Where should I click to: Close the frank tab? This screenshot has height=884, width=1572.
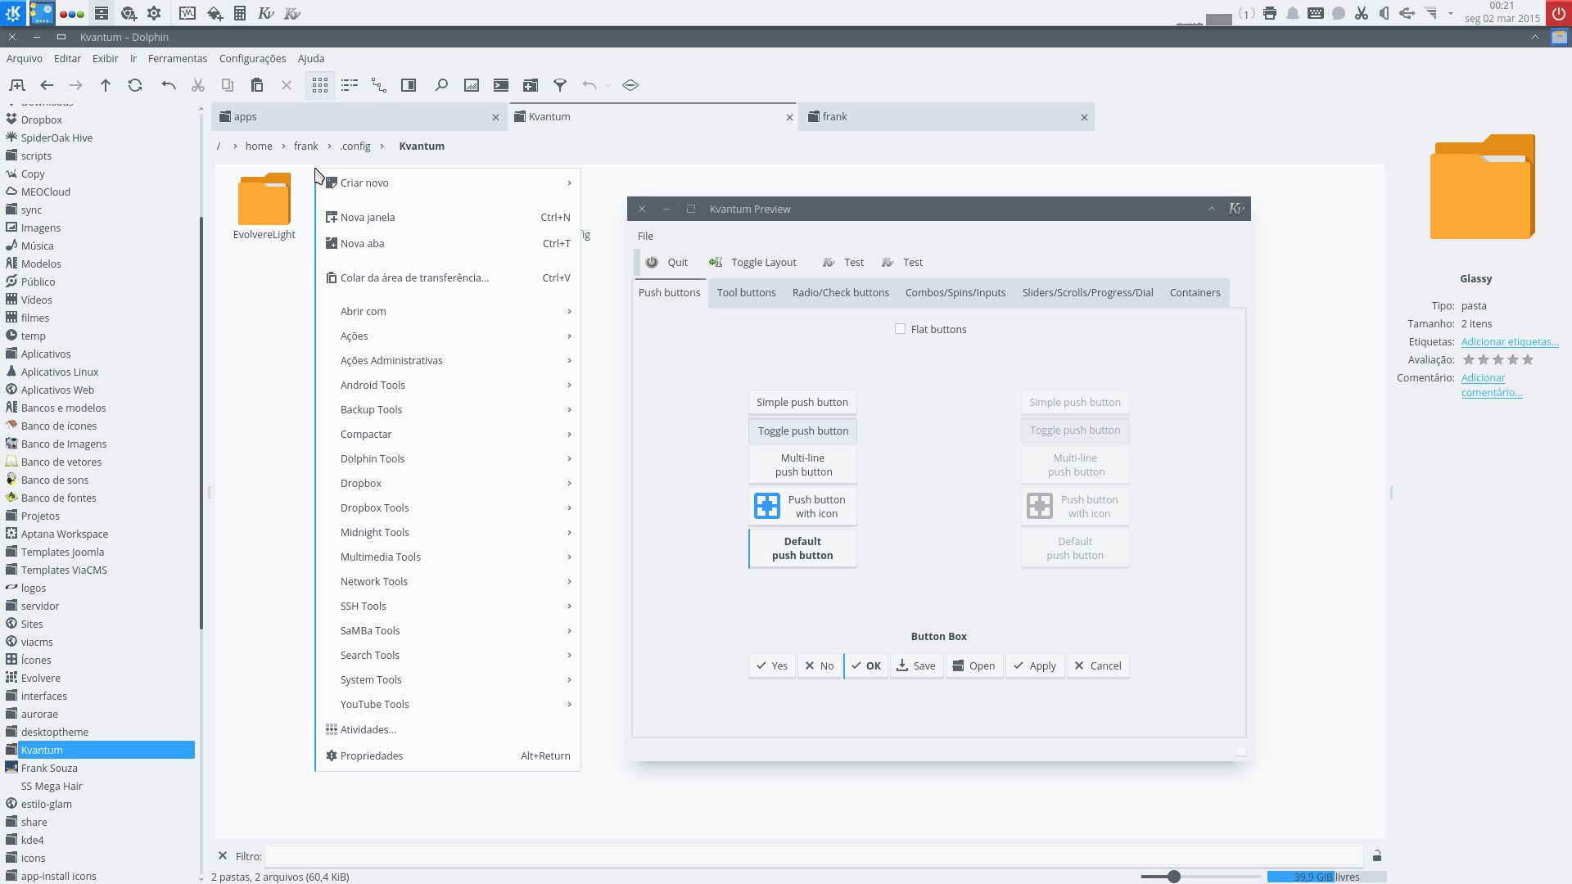(x=1084, y=118)
